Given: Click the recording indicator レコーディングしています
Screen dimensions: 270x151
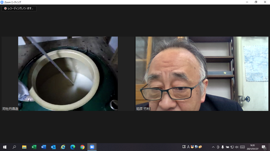Looking at the screenshot, I should coord(19,8).
